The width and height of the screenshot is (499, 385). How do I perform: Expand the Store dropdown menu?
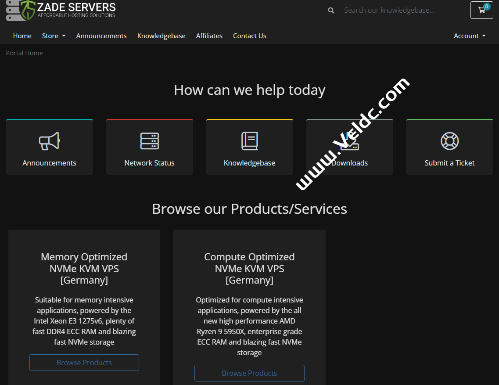[54, 36]
